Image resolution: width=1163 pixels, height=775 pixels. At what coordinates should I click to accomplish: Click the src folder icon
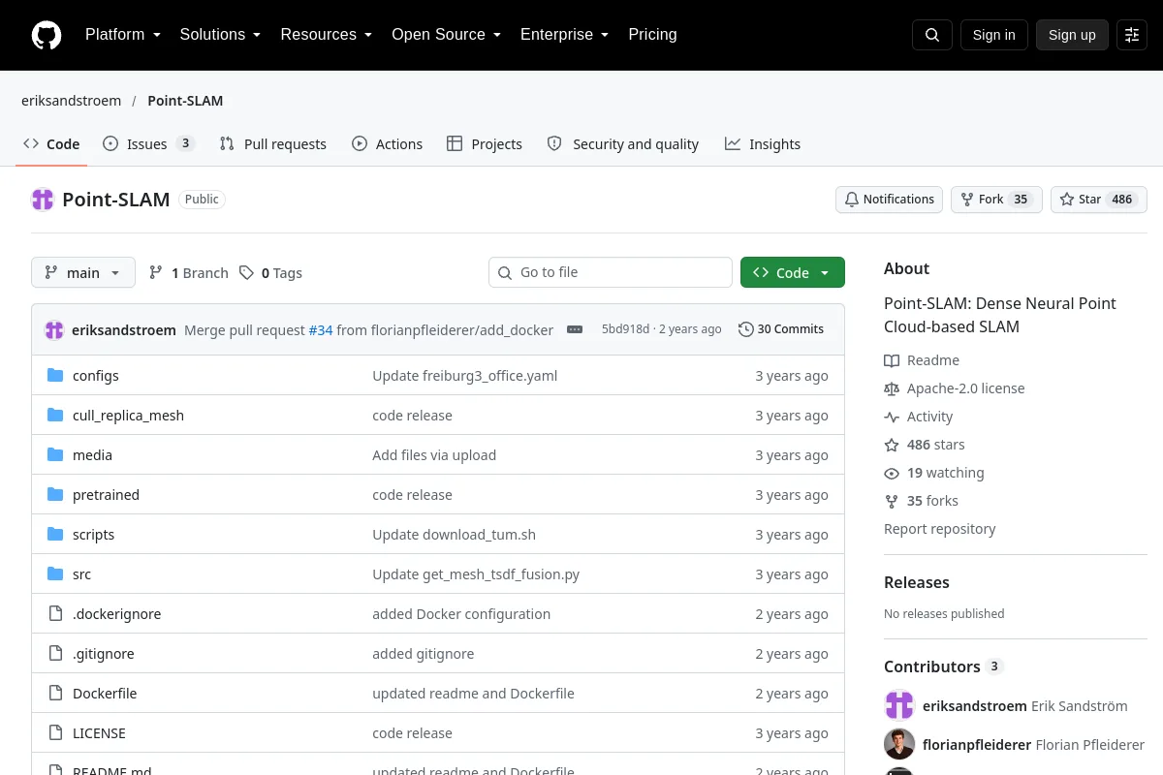click(55, 574)
